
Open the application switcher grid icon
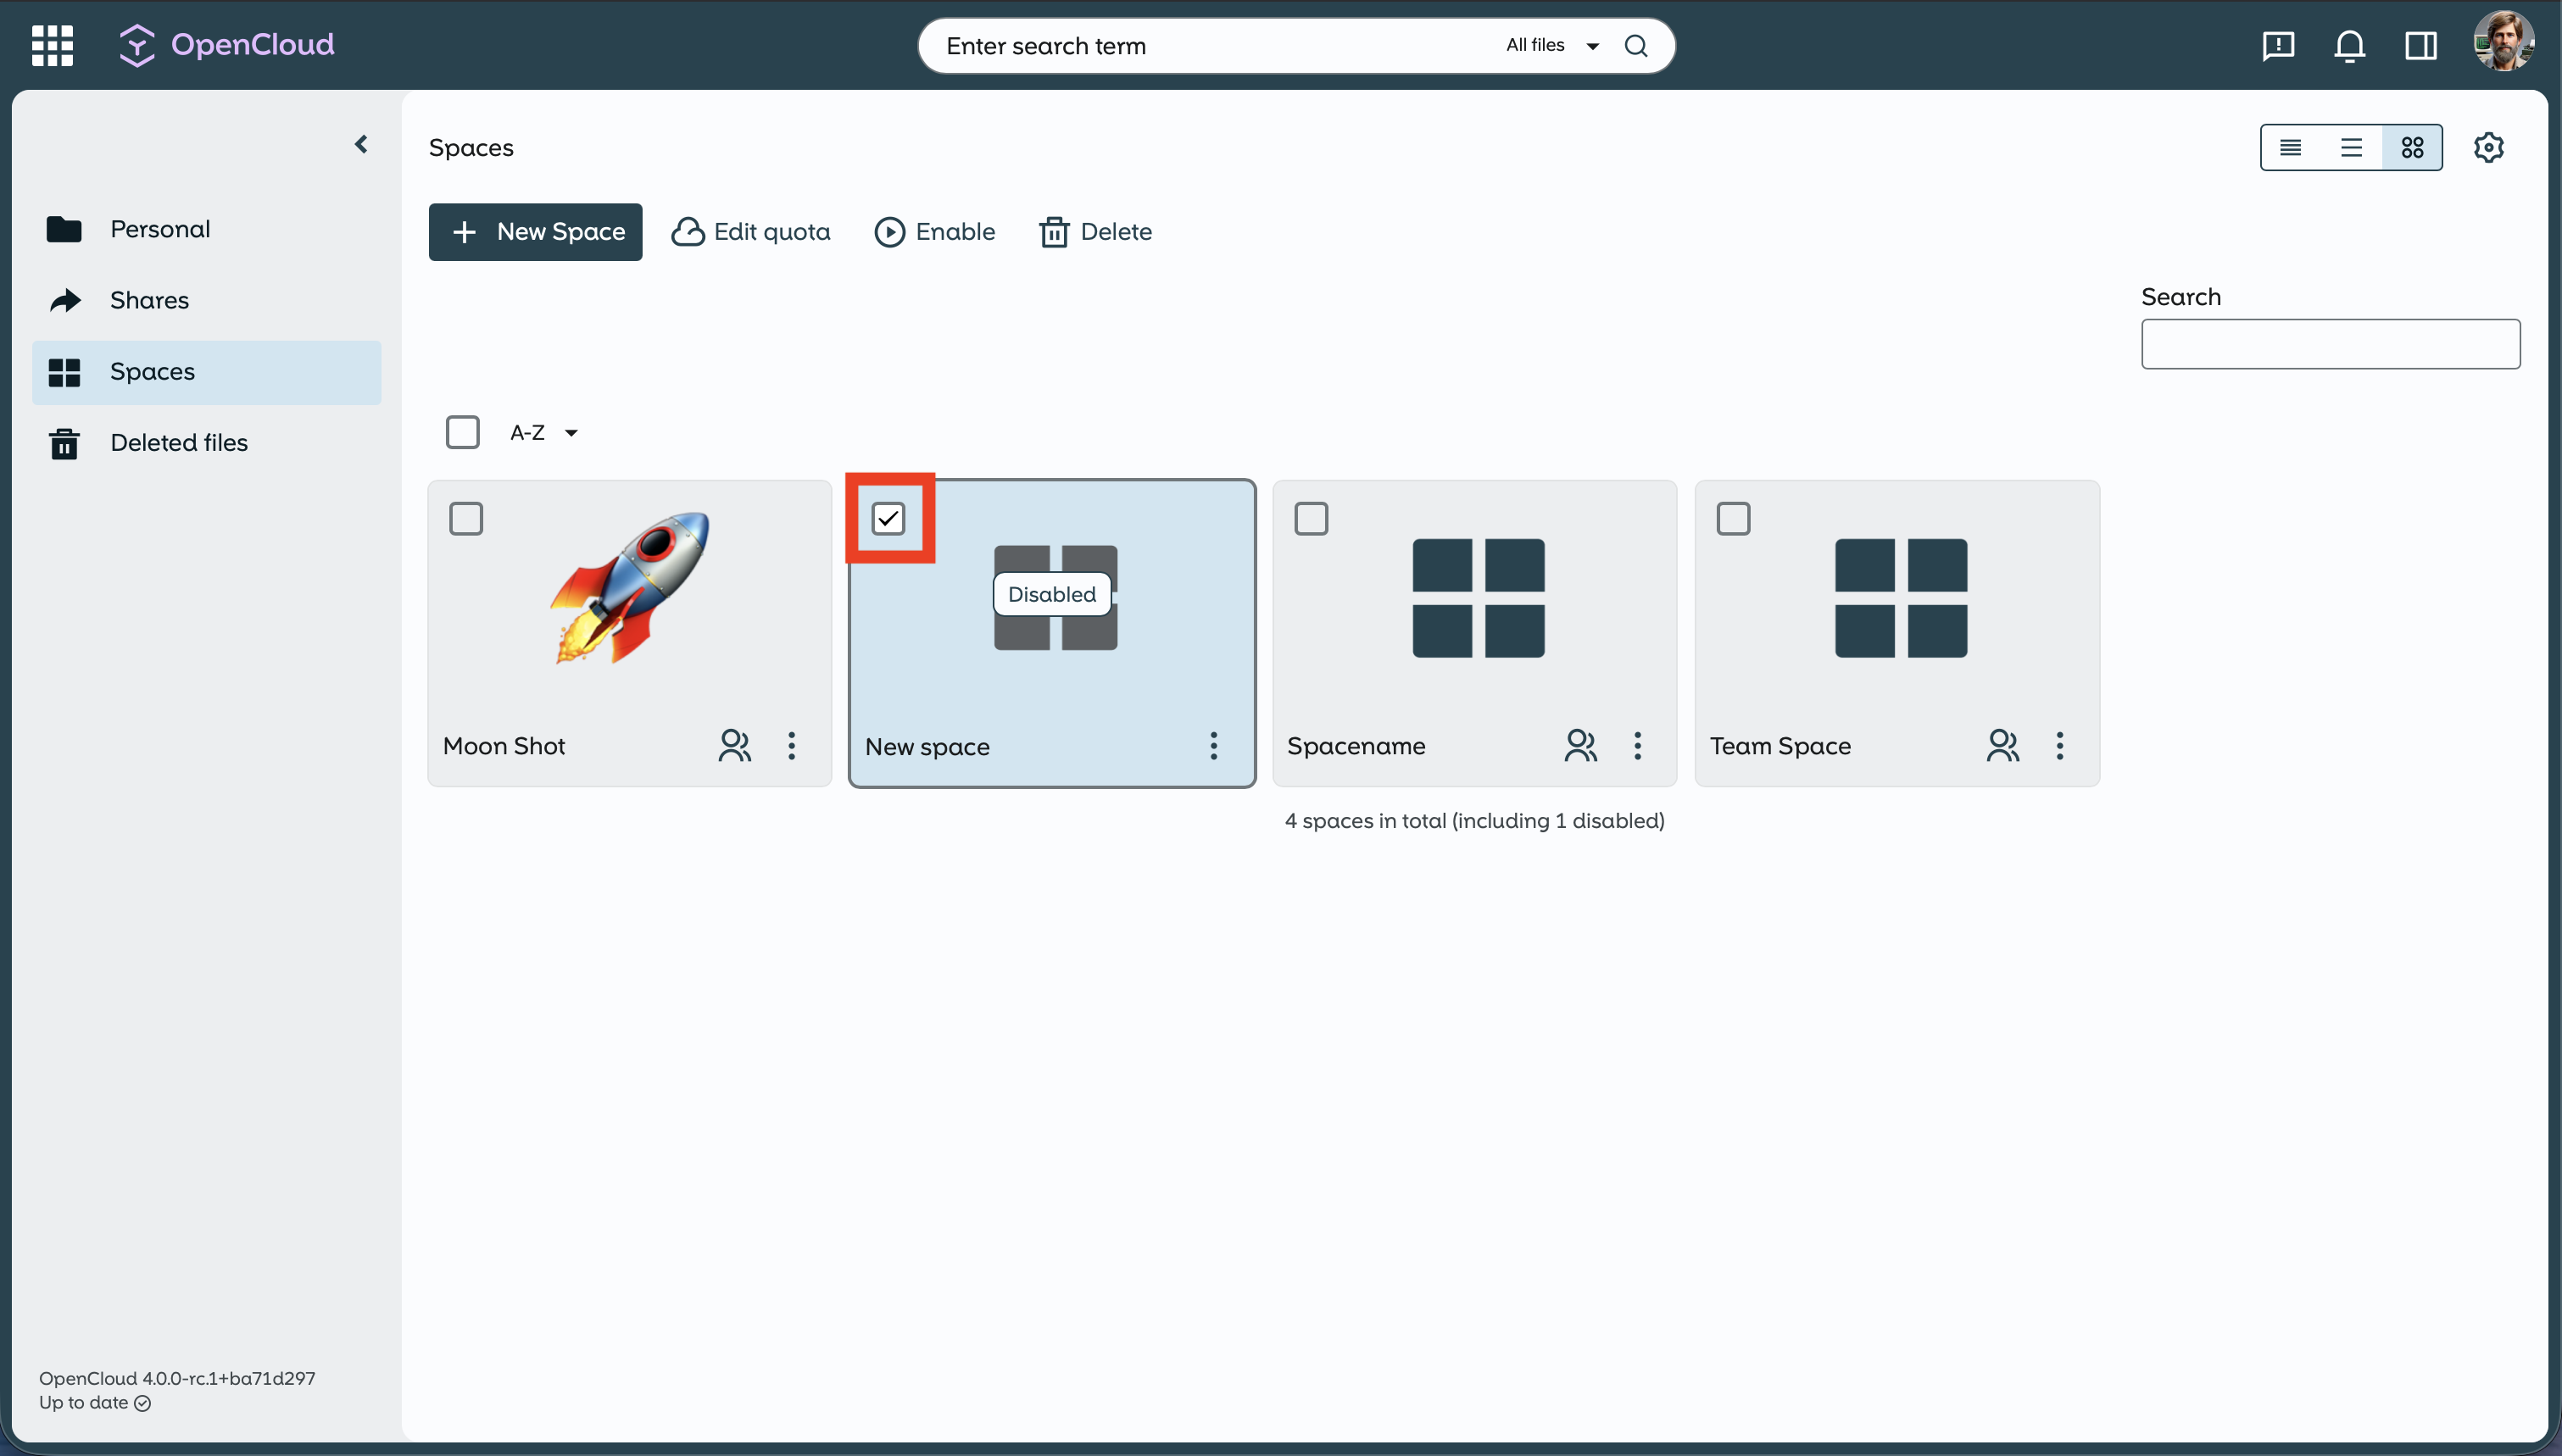(52, 45)
